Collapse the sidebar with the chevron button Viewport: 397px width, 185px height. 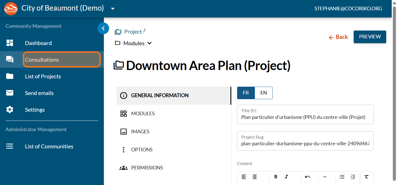pos(103,28)
